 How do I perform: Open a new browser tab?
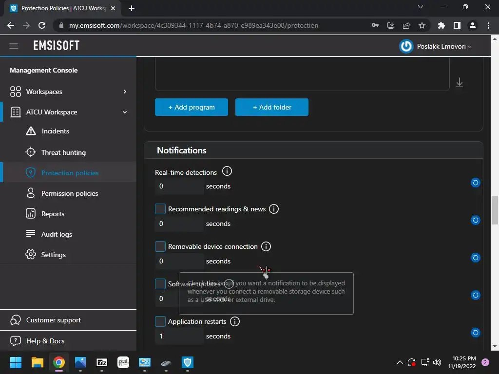132,8
